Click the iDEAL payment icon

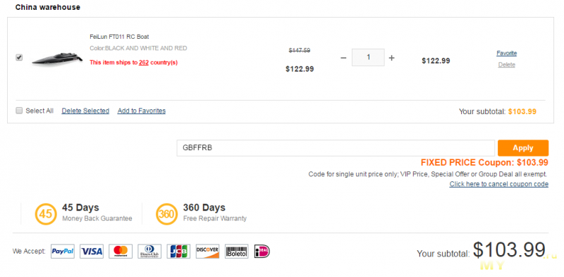coord(262,252)
